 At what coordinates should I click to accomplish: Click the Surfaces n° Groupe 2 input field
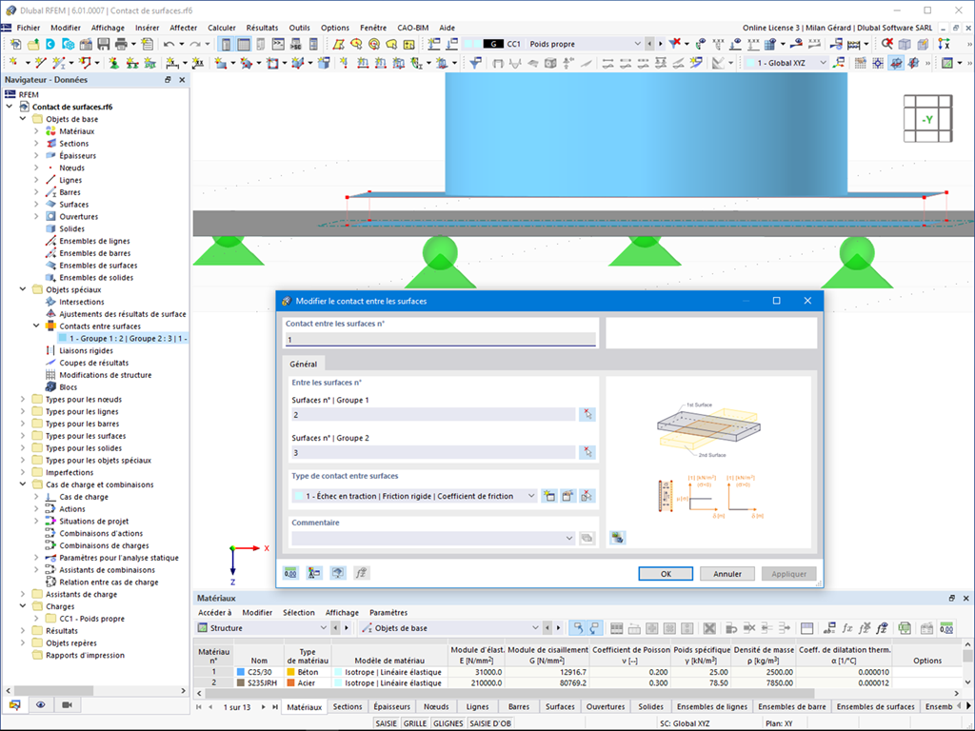point(433,452)
